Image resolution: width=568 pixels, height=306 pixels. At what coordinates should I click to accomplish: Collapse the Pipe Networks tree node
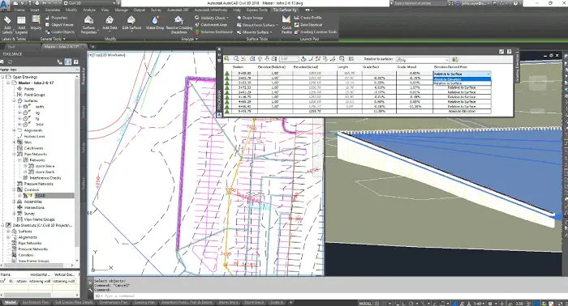pyautogui.click(x=14, y=154)
